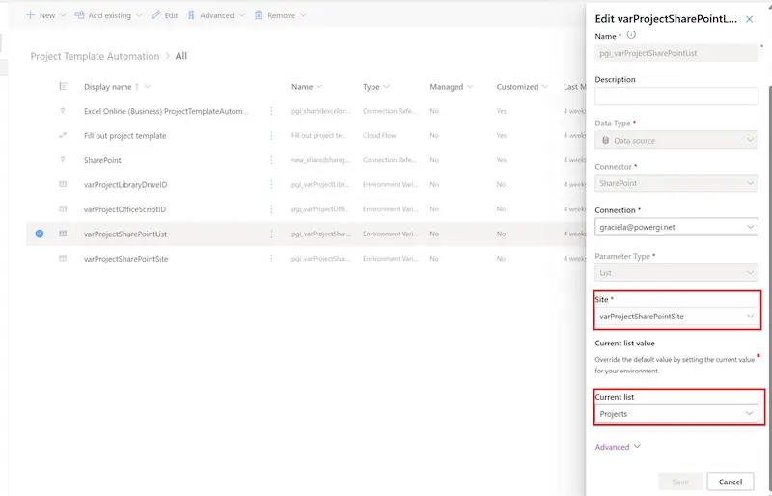Open the Current list dropdown Projects
This screenshot has height=496, width=772.
pos(676,414)
